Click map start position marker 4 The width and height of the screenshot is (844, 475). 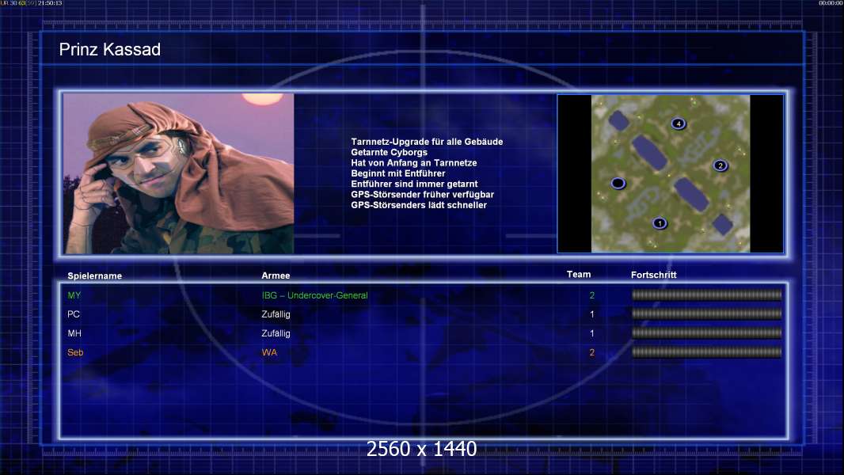(x=679, y=123)
